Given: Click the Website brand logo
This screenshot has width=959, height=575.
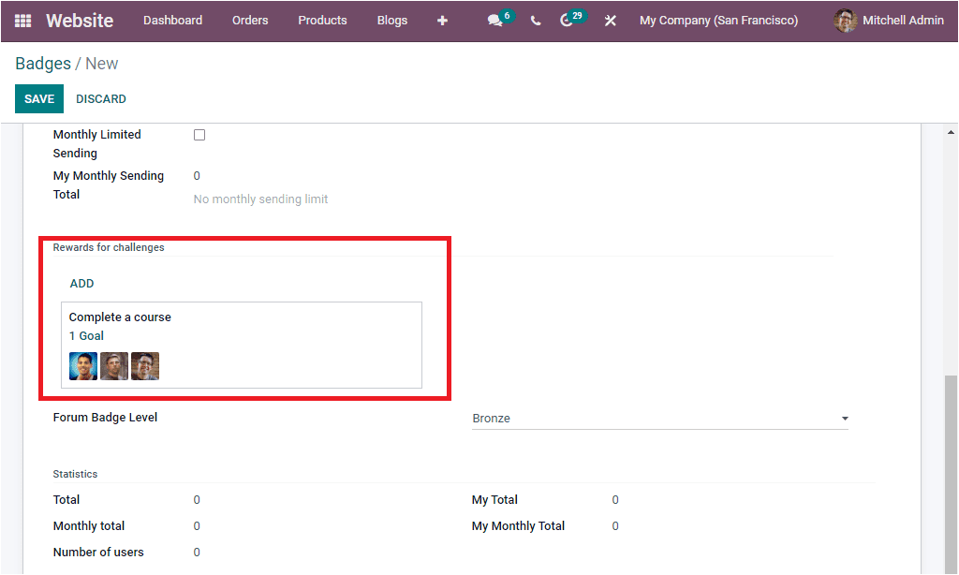Looking at the screenshot, I should tap(80, 20).
